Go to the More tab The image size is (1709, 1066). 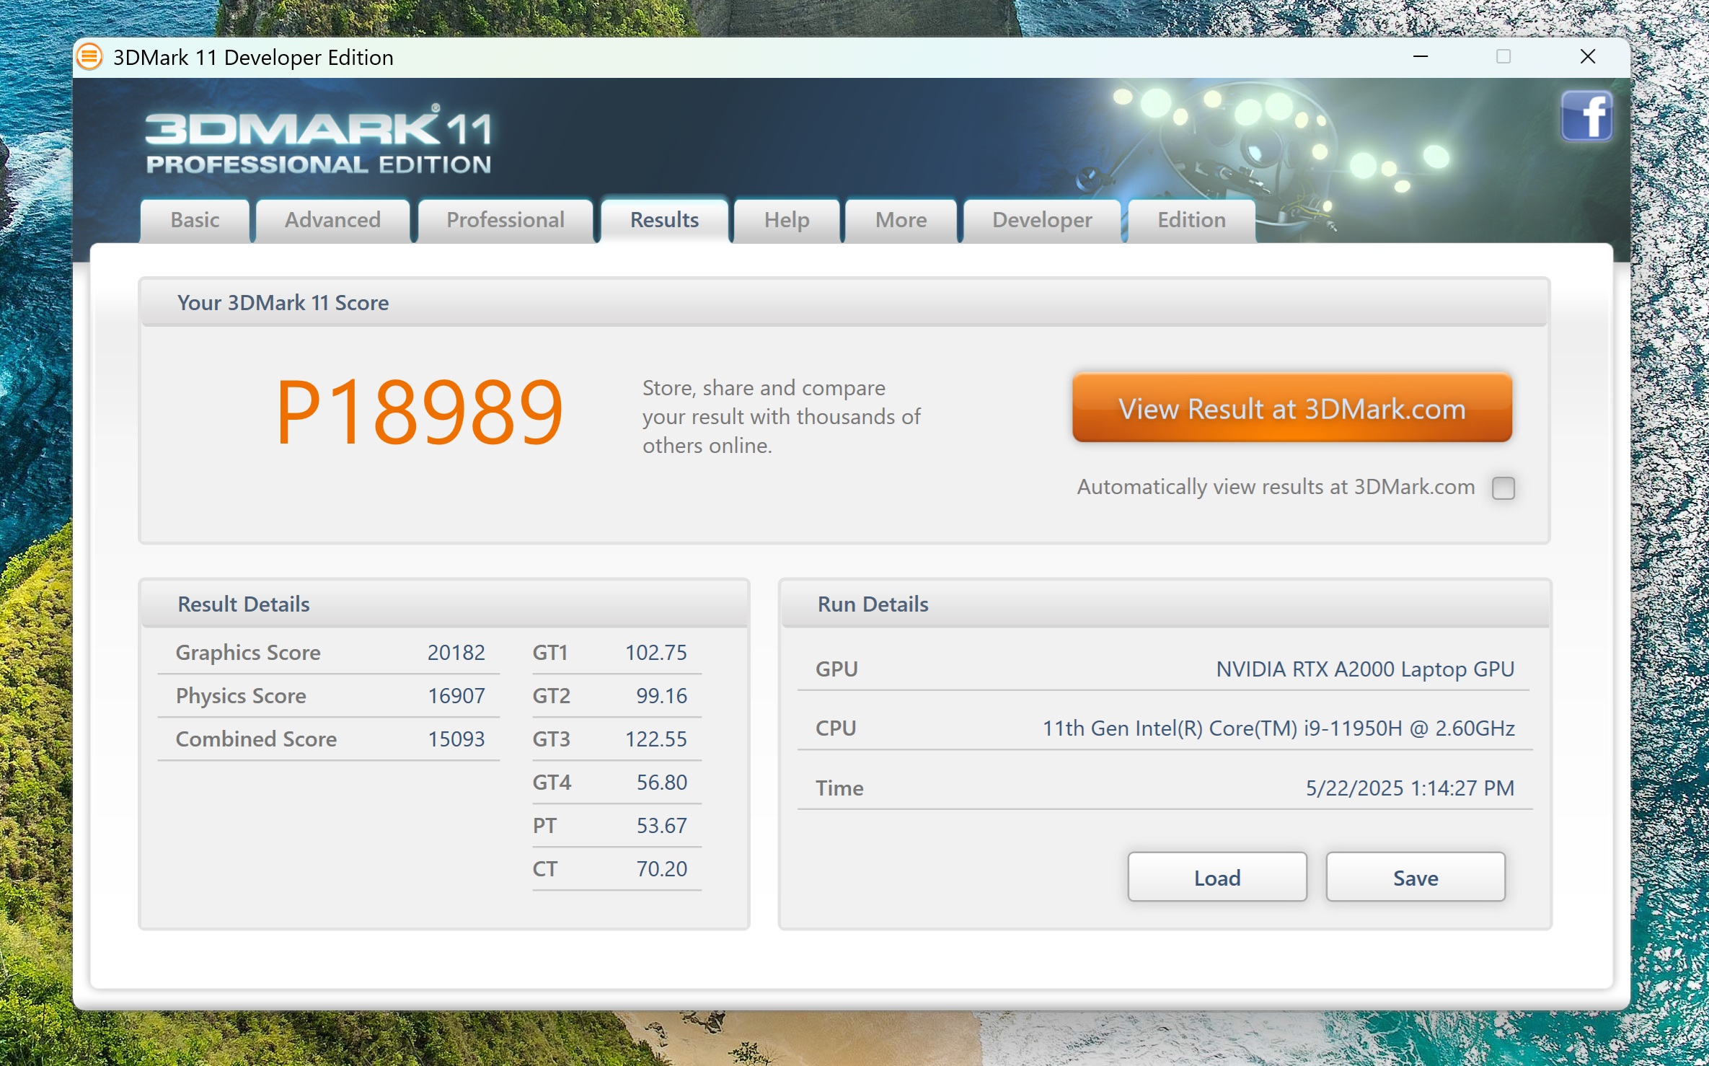[x=901, y=220]
